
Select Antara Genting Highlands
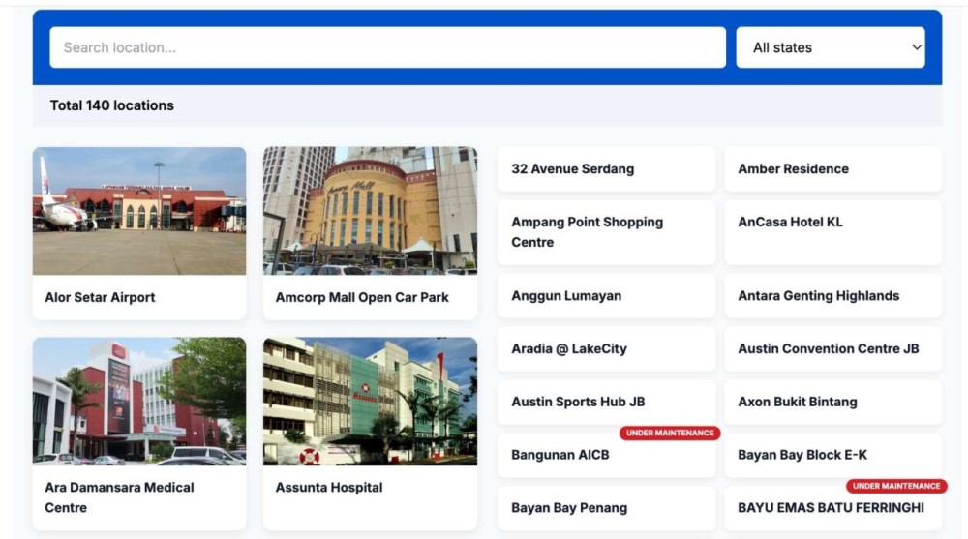click(x=832, y=296)
